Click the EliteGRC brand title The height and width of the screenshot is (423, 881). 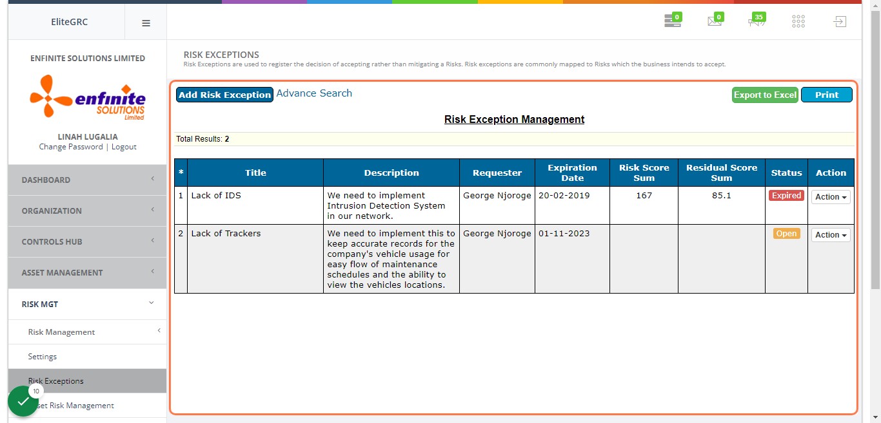click(69, 22)
